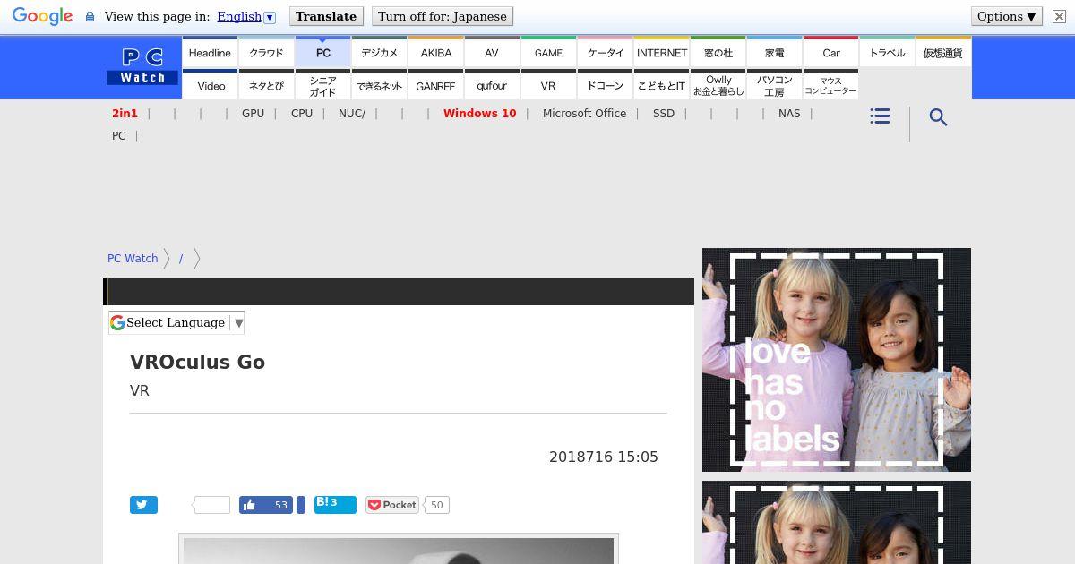Click the Google logo in translate bar
The image size is (1075, 564).
[42, 16]
